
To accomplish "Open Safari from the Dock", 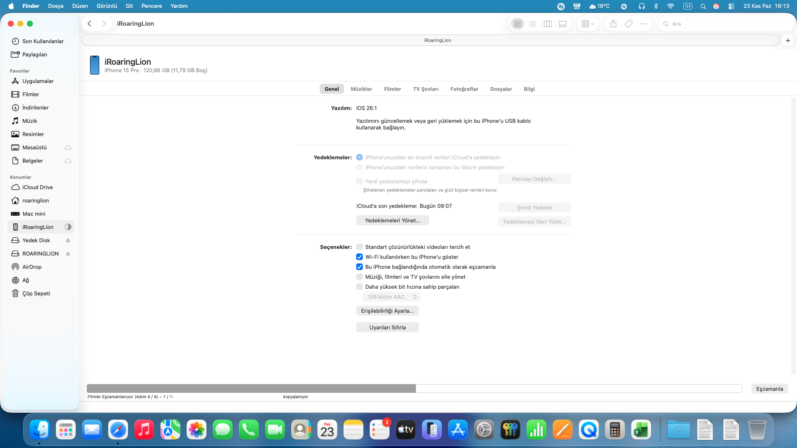I will pos(118,430).
